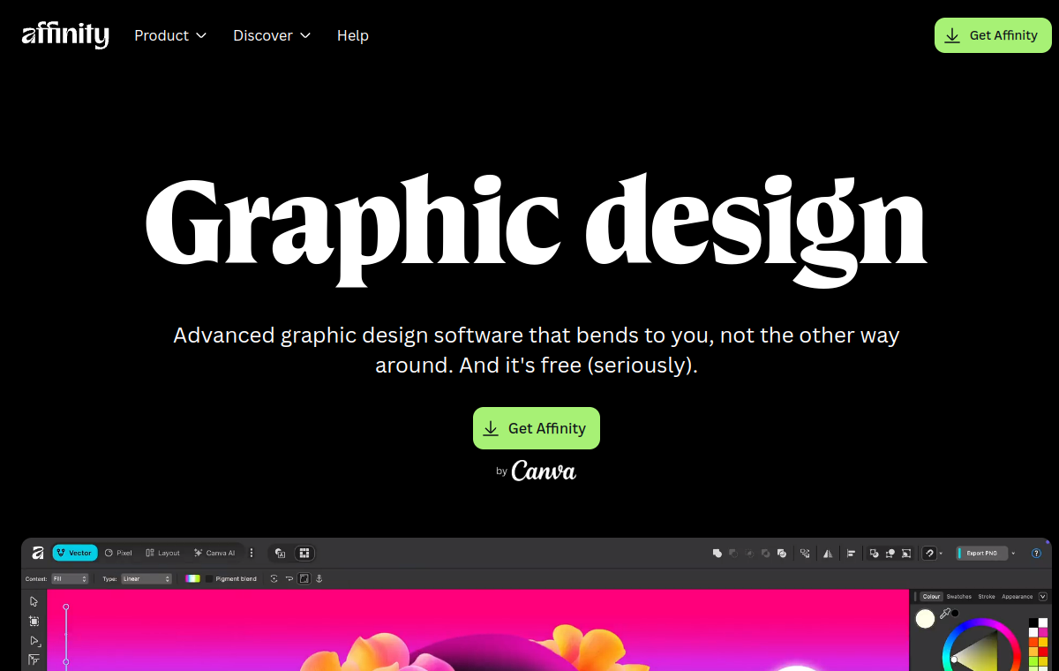Click the Intersect boolean operation icon
Image resolution: width=1059 pixels, height=671 pixels.
pyautogui.click(x=749, y=553)
